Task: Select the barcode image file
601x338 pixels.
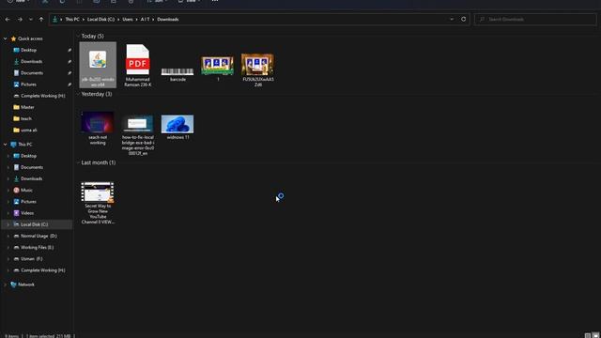Action: 177,74
